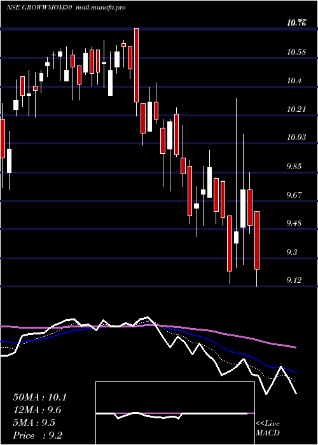The image size is (318, 445).
Task: Select the 10.21 price axis label
Action: (x=296, y=109)
